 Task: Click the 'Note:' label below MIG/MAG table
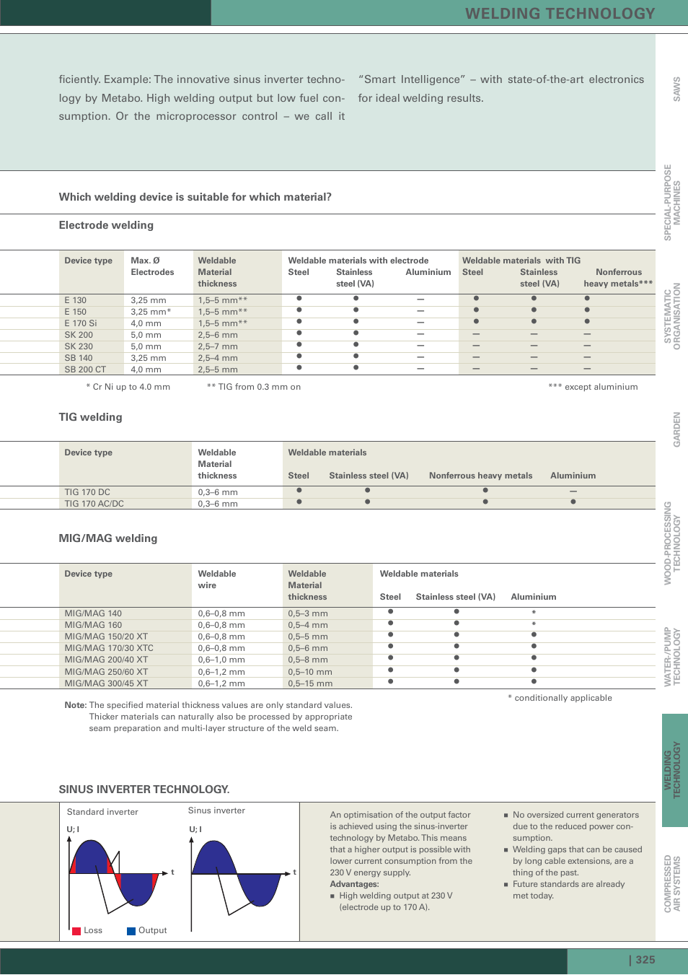coord(75,705)
